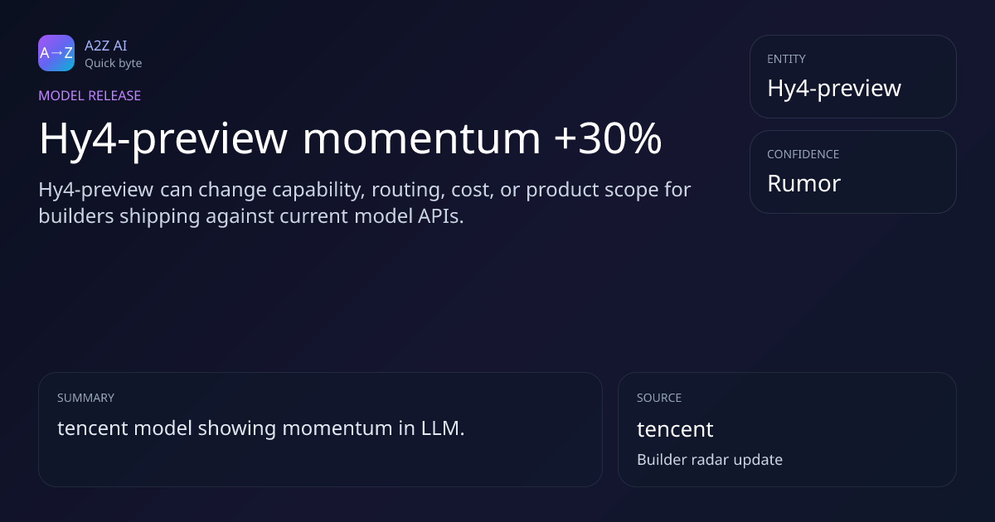Click the description paragraph about model APIs
The height and width of the screenshot is (522, 995).
[365, 202]
